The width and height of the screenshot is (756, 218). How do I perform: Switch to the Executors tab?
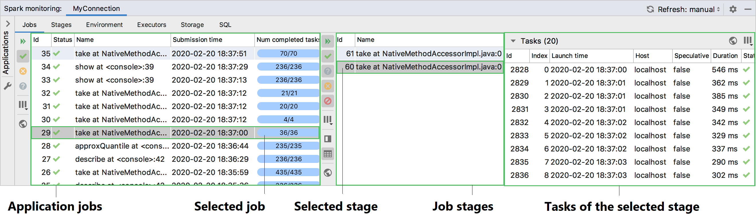click(x=152, y=25)
